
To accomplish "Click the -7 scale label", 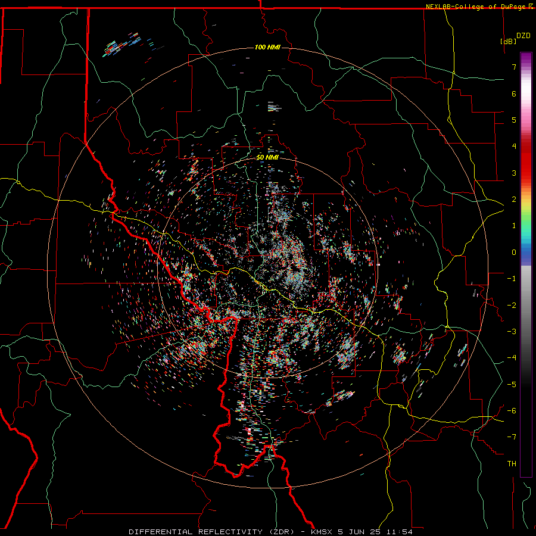I will point(512,437).
